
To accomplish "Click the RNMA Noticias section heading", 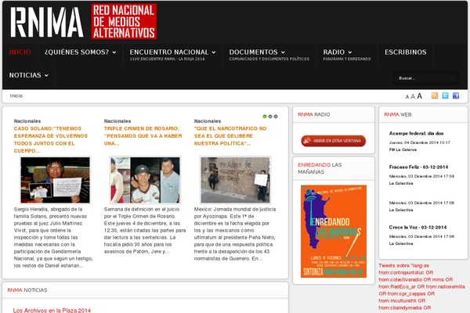I will [x=27, y=290].
